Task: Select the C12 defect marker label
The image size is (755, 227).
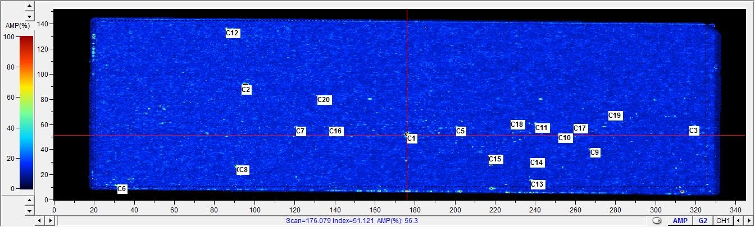Action: [x=233, y=33]
